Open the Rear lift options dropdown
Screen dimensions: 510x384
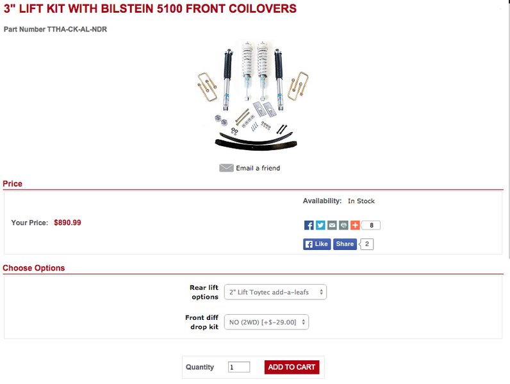pos(275,292)
